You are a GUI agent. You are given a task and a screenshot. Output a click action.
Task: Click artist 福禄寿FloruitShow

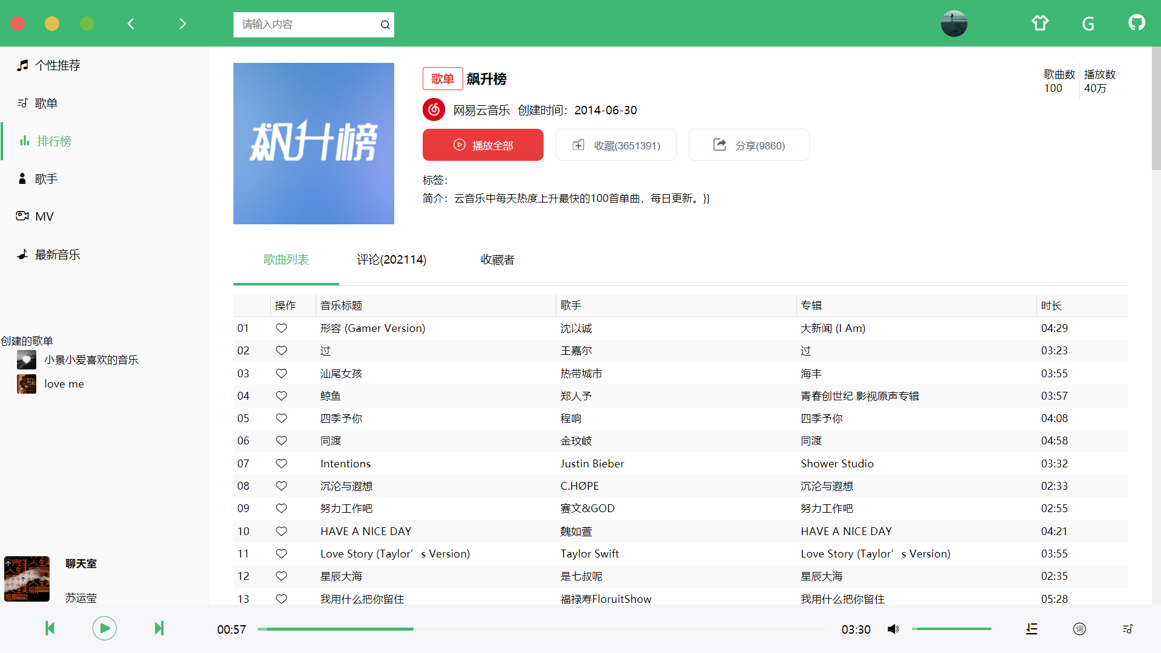(x=606, y=599)
